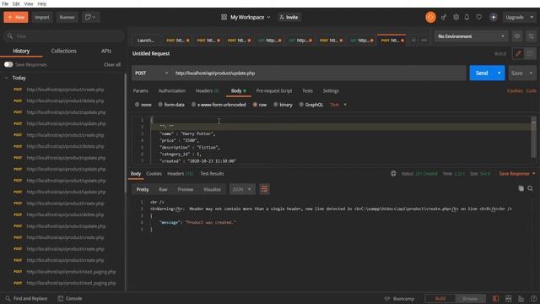Switch to the Build mode toggle
Screen dimensions: 540x304
[x=440, y=298]
